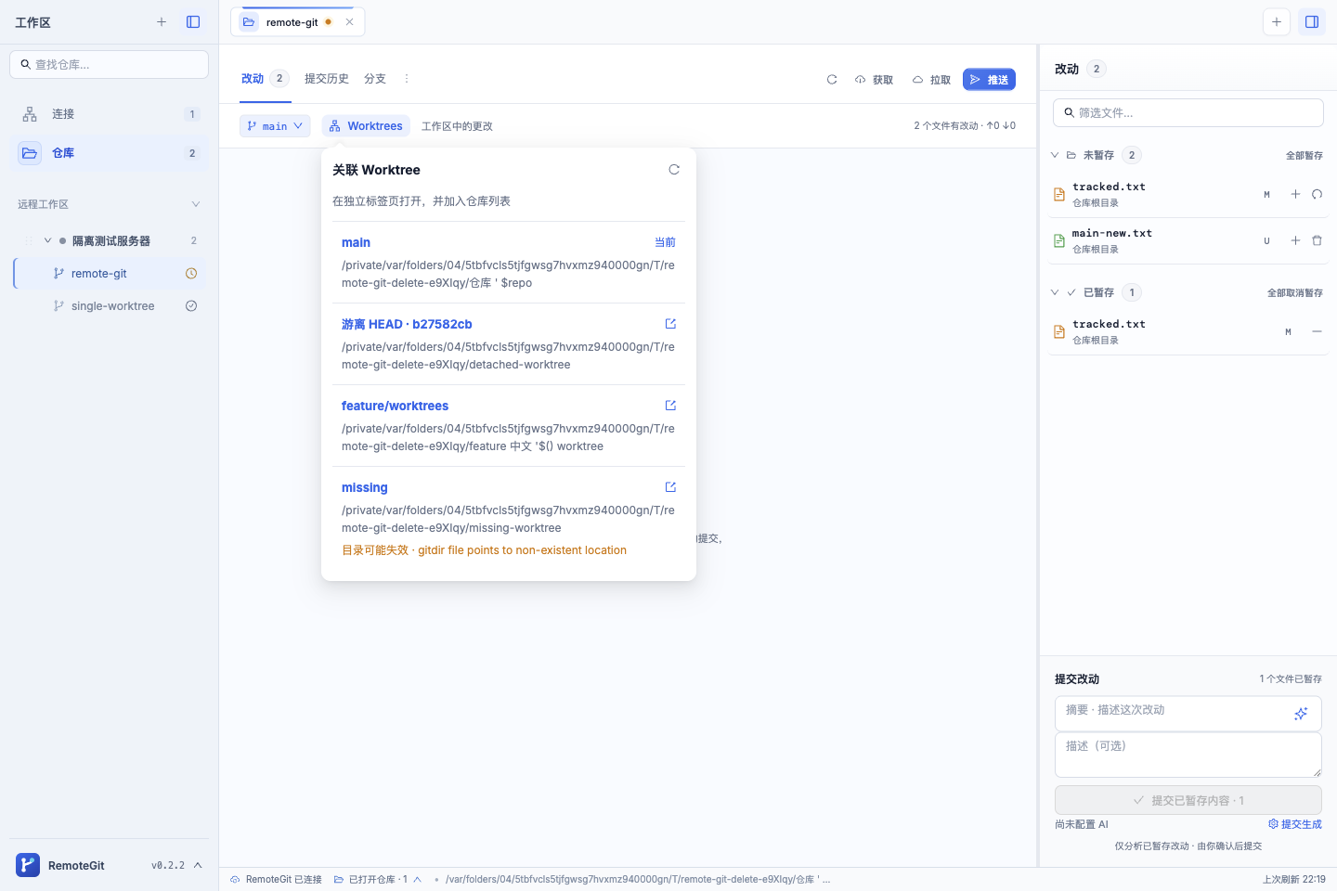Select the main-new.txt file row
The height and width of the screenshot is (891, 1337).
pyautogui.click(x=1188, y=240)
